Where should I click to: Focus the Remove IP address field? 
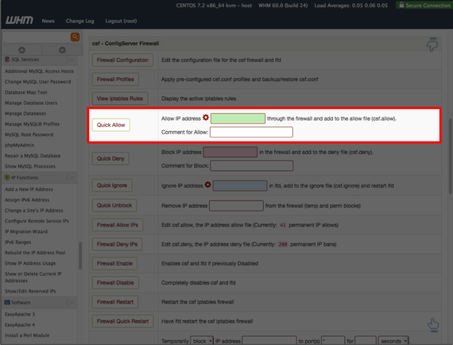click(x=236, y=206)
